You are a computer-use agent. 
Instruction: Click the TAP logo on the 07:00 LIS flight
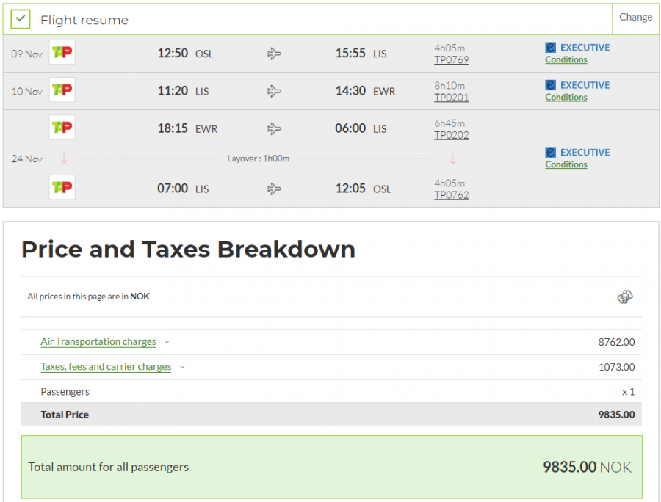(62, 188)
